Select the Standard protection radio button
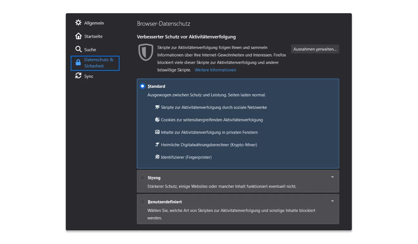Image resolution: width=418 pixels, height=244 pixels. (142, 86)
